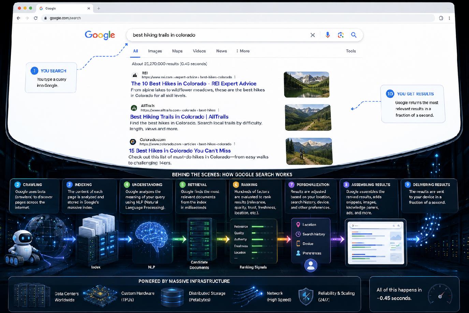Expand the More search options
469x313 pixels.
(x=243, y=51)
